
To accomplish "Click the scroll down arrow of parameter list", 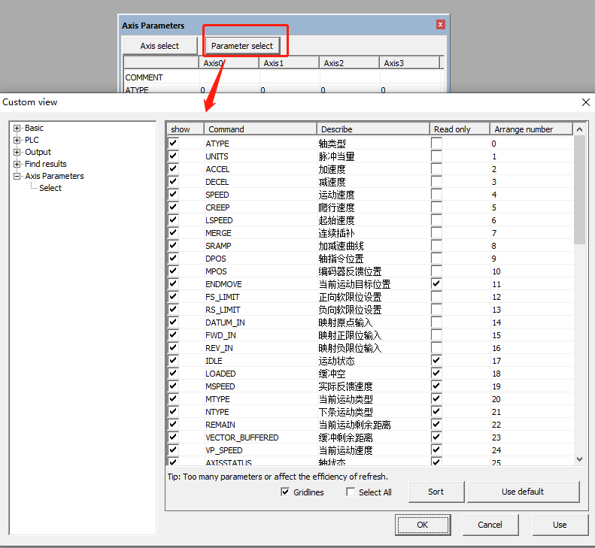I will 579,459.
